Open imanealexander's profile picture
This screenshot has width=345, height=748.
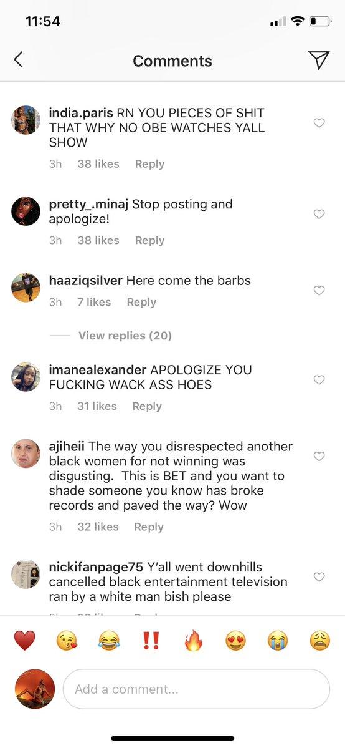tap(26, 377)
